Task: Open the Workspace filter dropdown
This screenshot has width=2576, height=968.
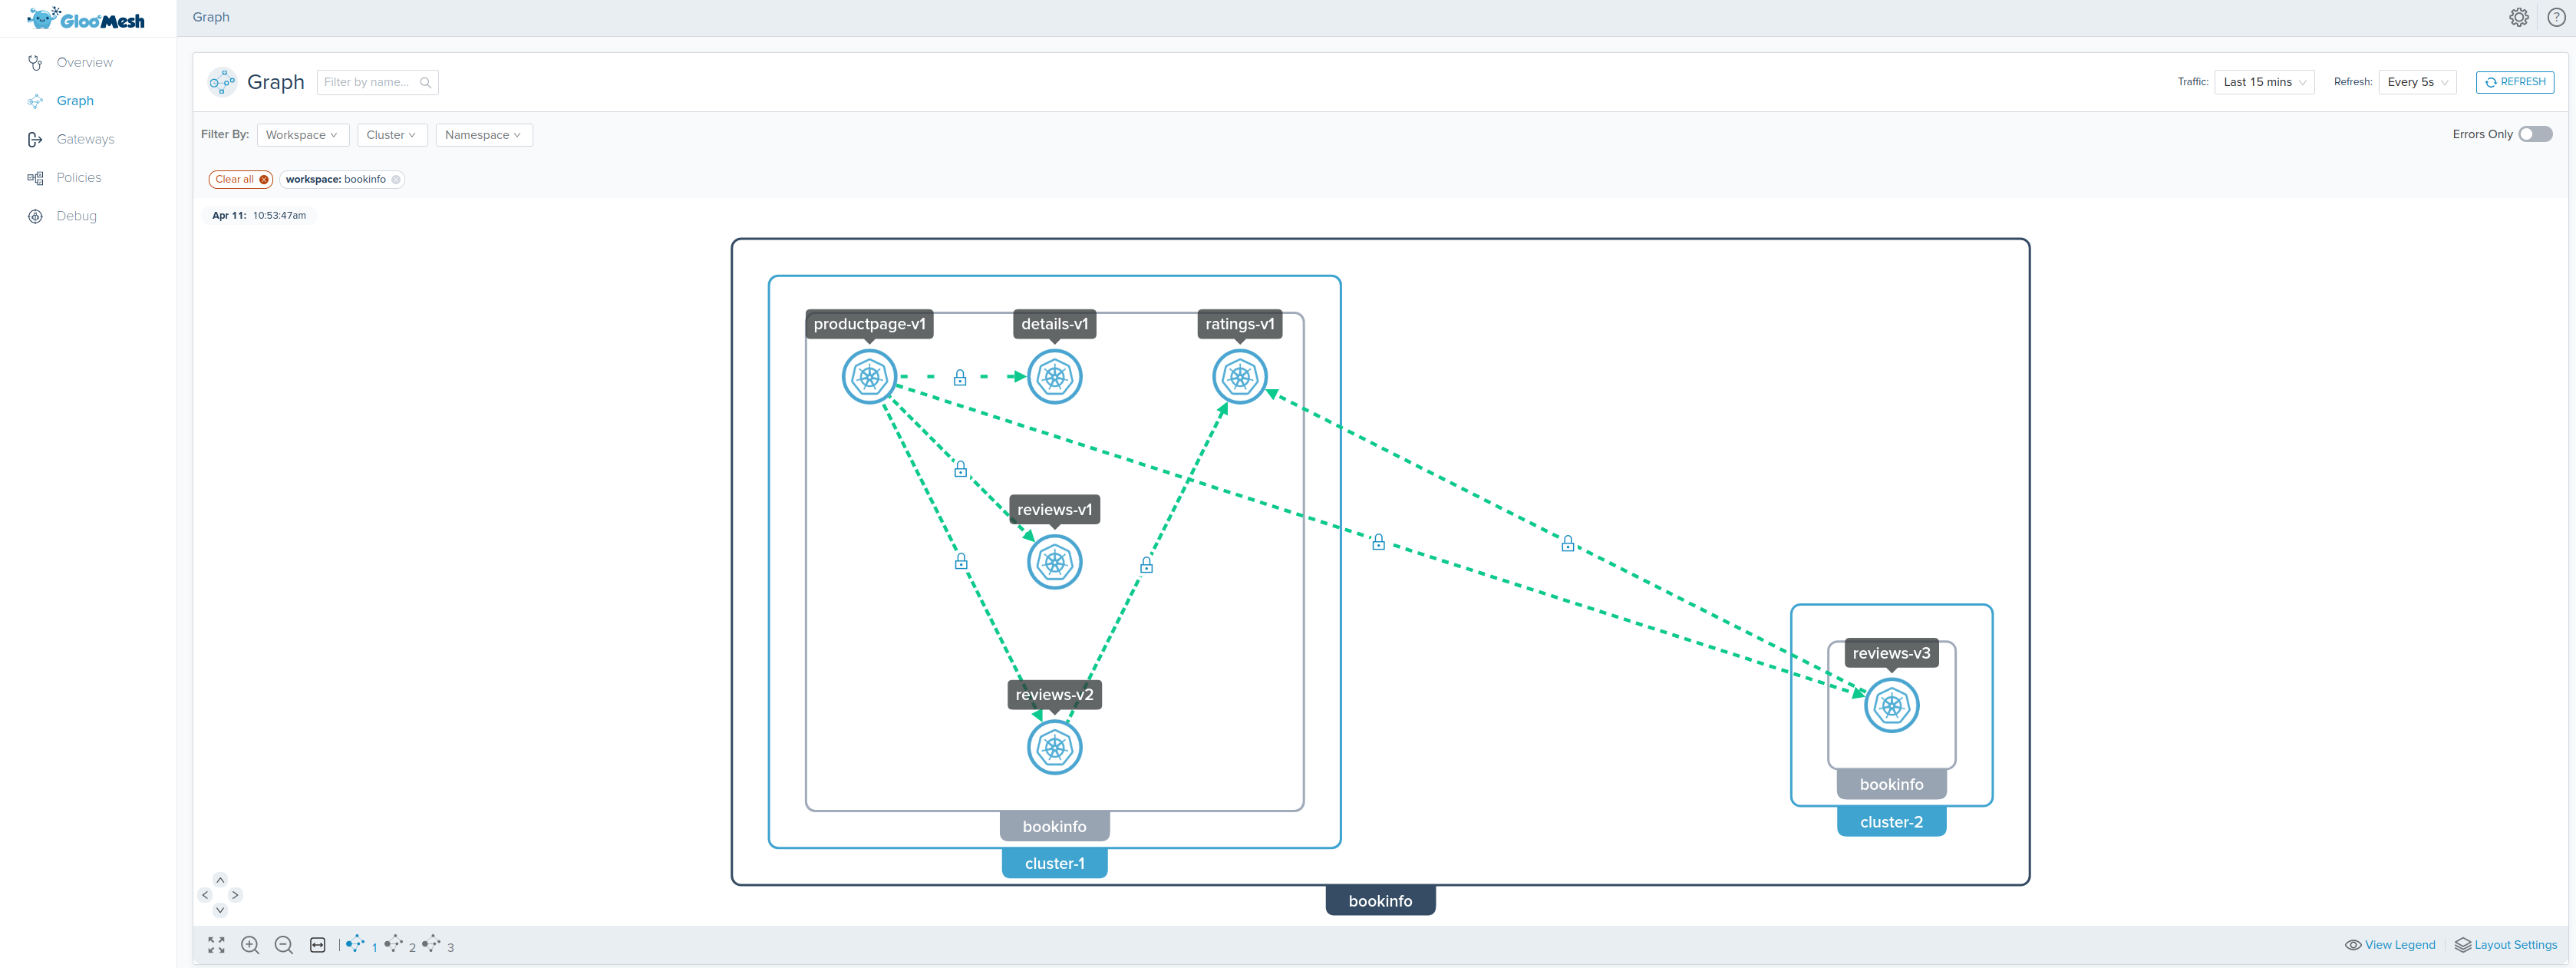Action: click(x=302, y=135)
